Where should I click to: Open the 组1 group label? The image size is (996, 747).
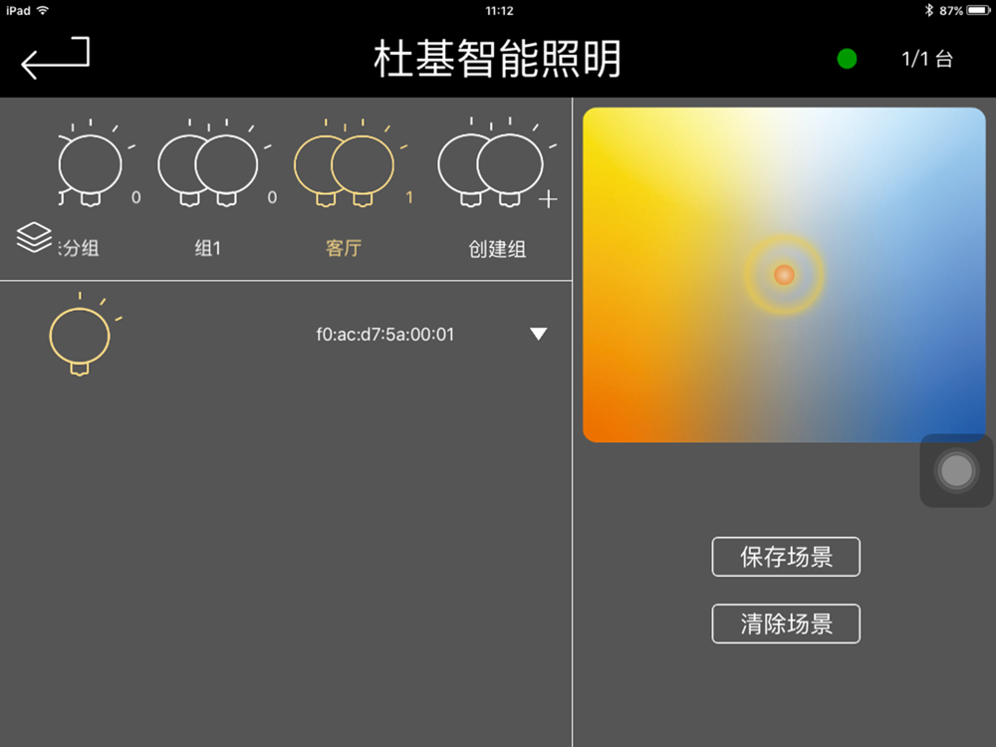[208, 248]
